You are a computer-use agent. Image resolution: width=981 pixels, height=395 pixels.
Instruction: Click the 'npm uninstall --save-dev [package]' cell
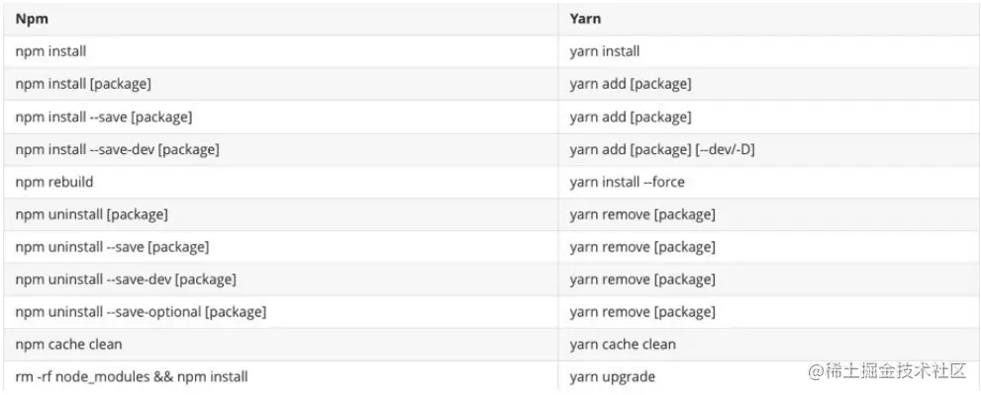click(x=126, y=279)
